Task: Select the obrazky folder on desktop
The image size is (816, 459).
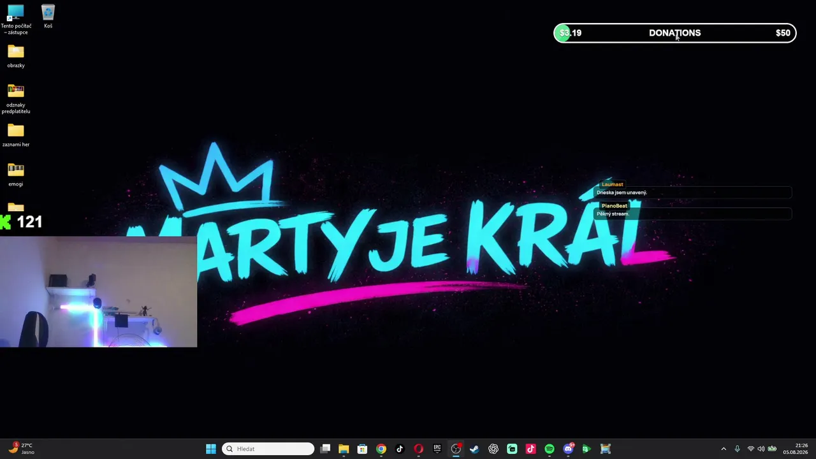Action: coord(16,57)
